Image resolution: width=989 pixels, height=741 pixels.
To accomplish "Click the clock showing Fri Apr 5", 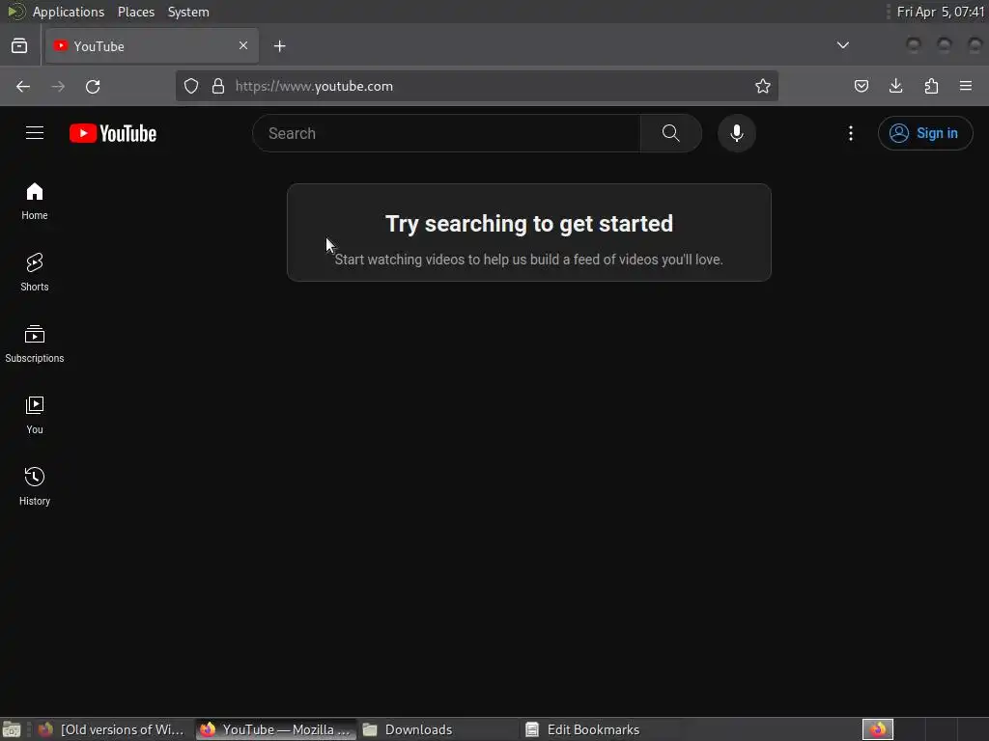I will click(x=941, y=12).
